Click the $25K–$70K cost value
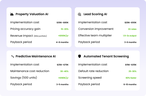The image size is (146, 96). tap(63, 65)
